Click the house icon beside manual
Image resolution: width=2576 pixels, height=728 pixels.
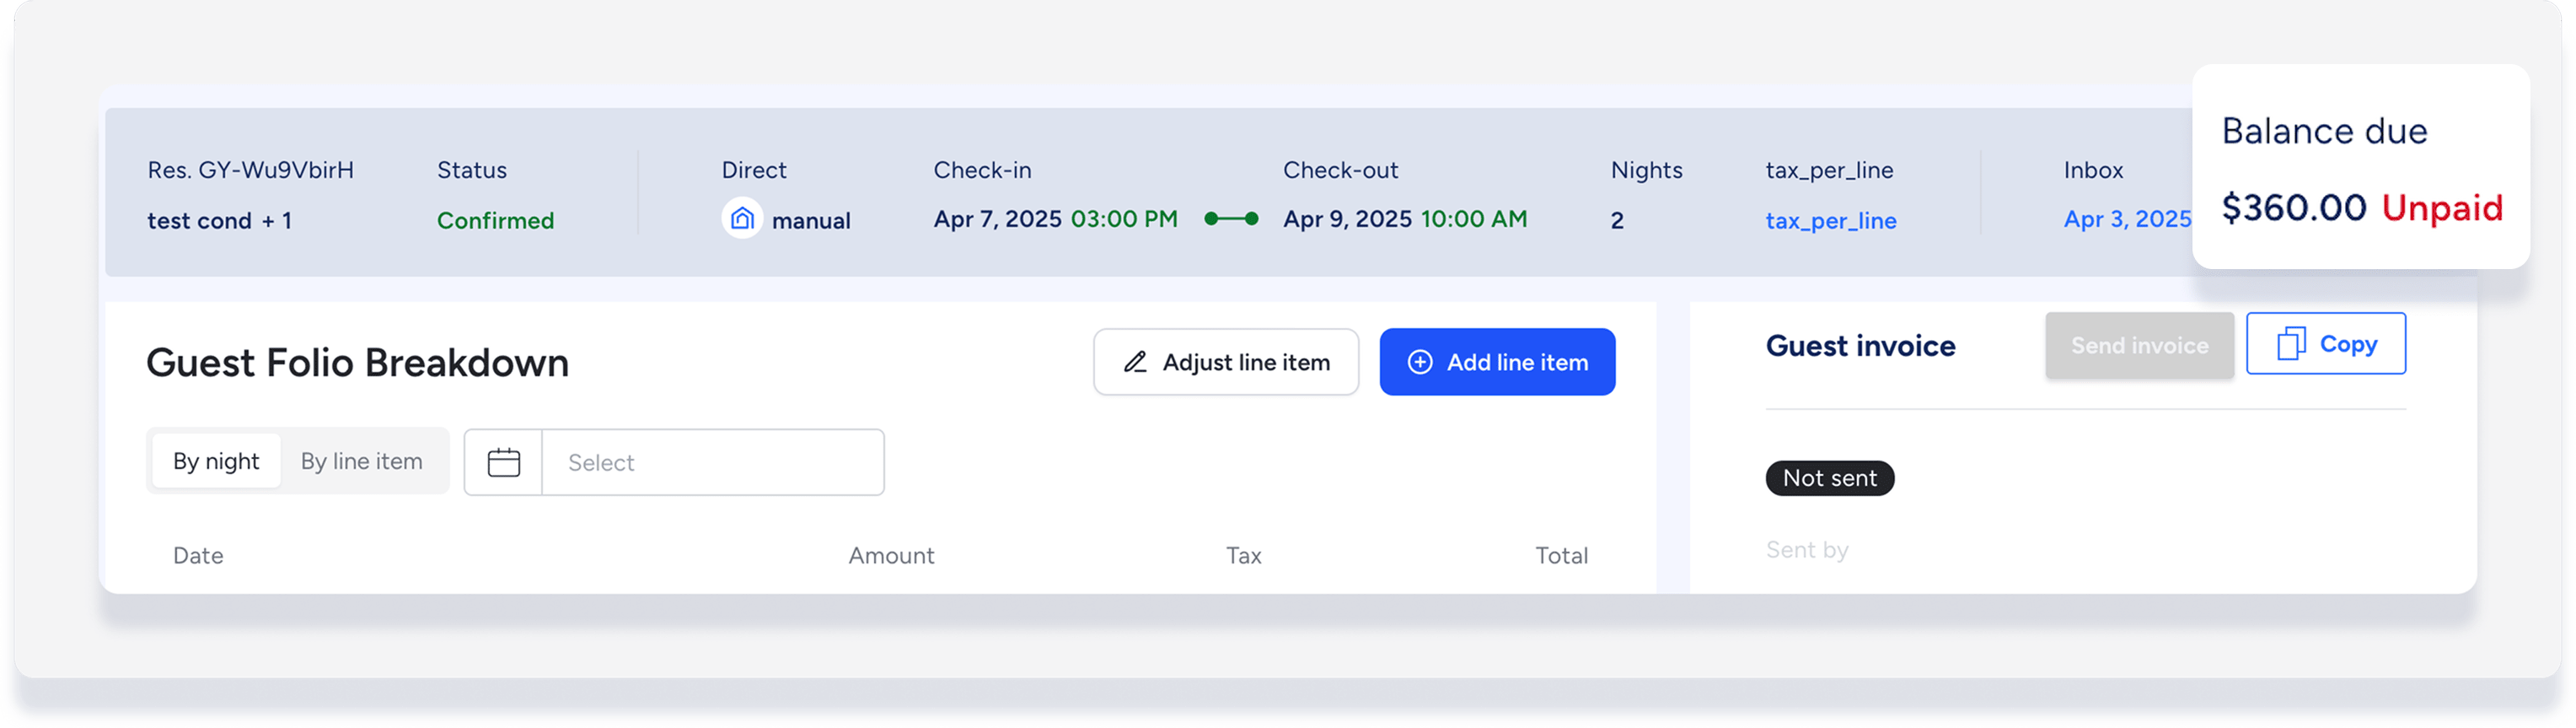[742, 218]
